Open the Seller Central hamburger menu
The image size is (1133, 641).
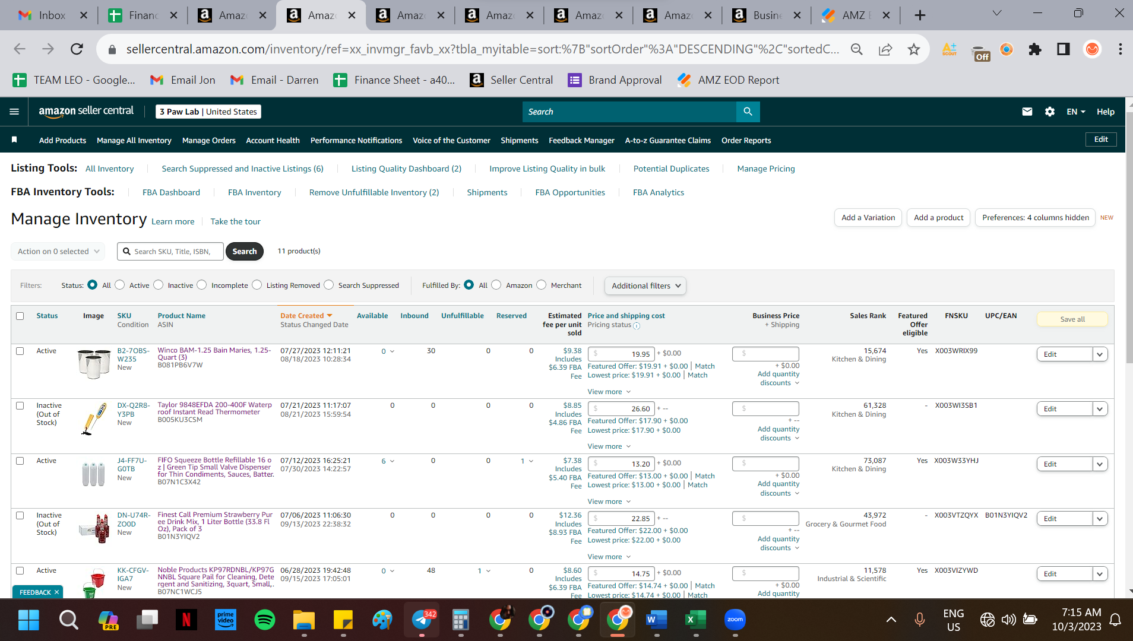coord(14,112)
